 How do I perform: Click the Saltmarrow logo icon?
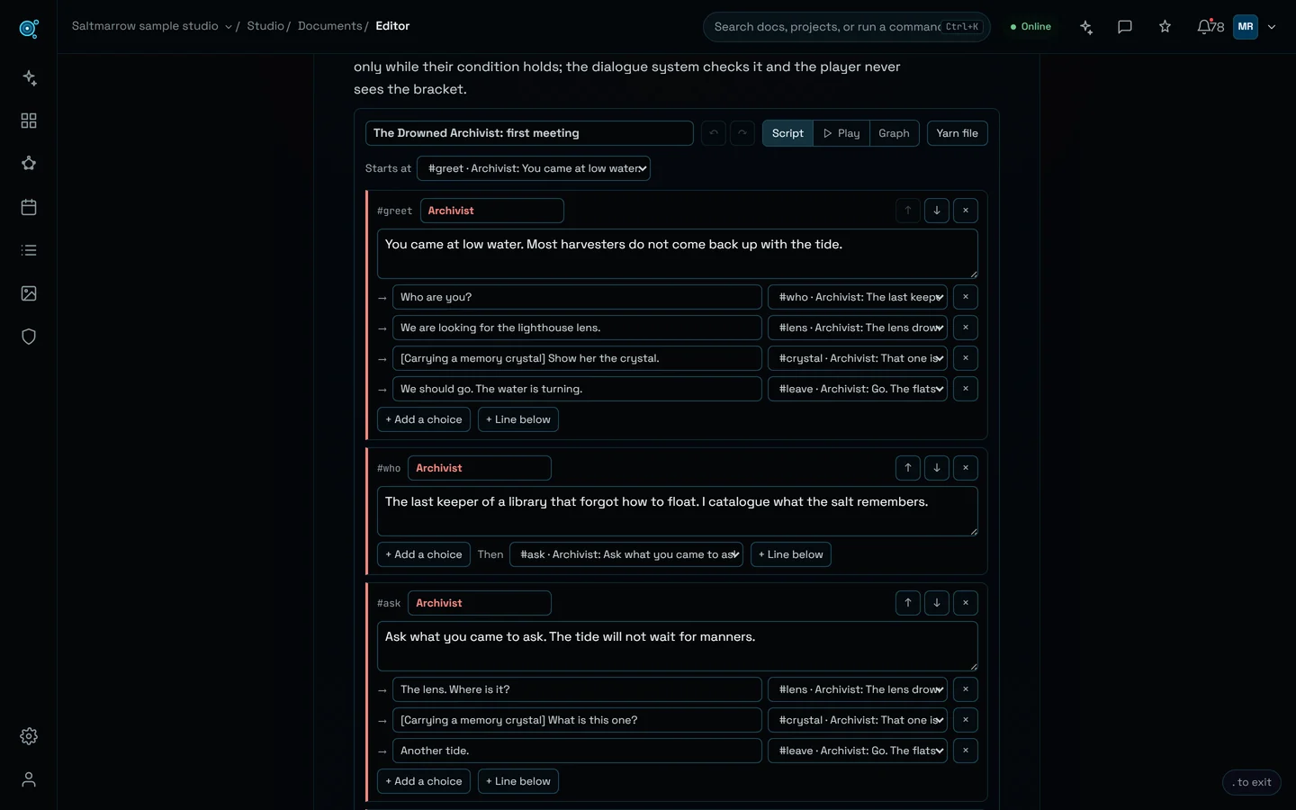(x=29, y=28)
